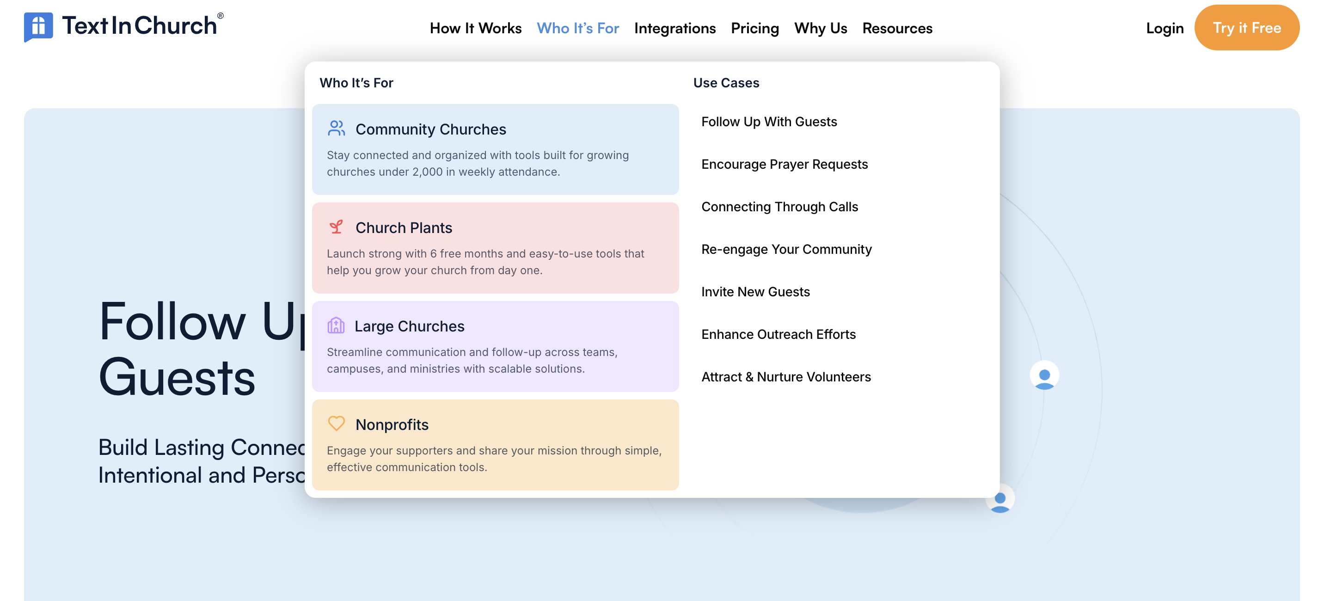Click the Church Plants sprout icon
1324x601 pixels.
[336, 227]
